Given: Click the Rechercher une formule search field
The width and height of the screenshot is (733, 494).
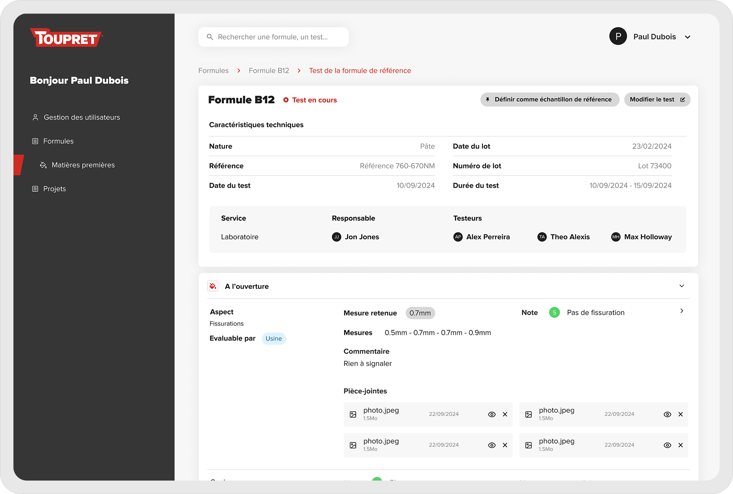Looking at the screenshot, I should click(273, 37).
